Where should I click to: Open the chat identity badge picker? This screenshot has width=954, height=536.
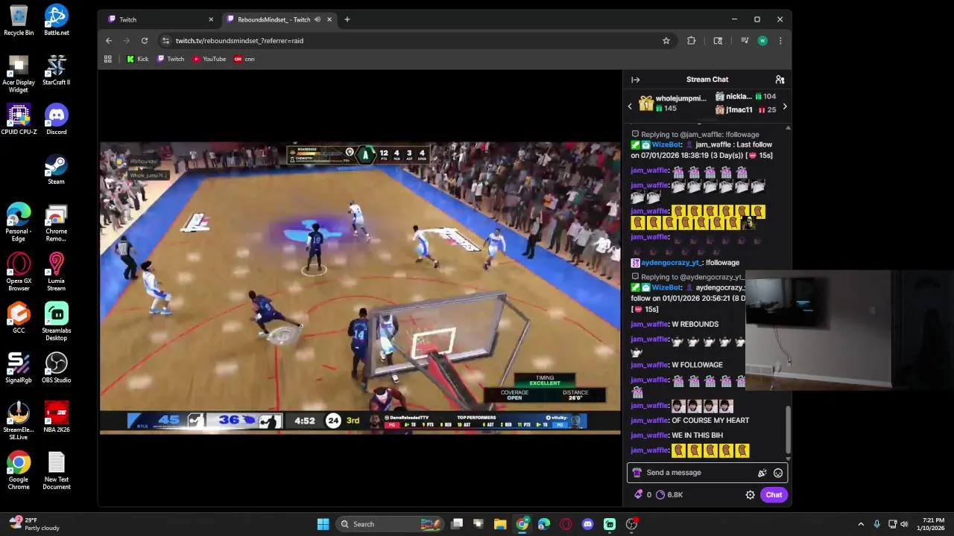pyautogui.click(x=636, y=473)
